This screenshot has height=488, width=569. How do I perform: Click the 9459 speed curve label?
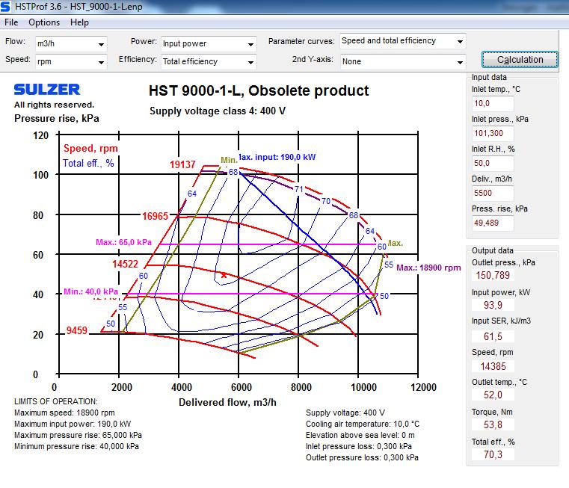pos(76,330)
